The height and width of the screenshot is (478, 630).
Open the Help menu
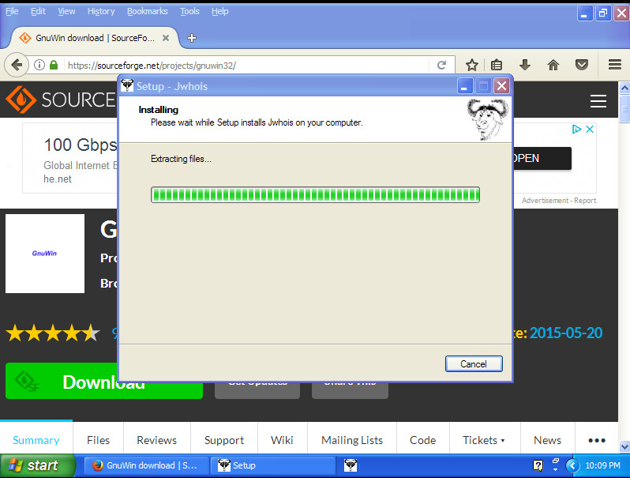click(219, 11)
